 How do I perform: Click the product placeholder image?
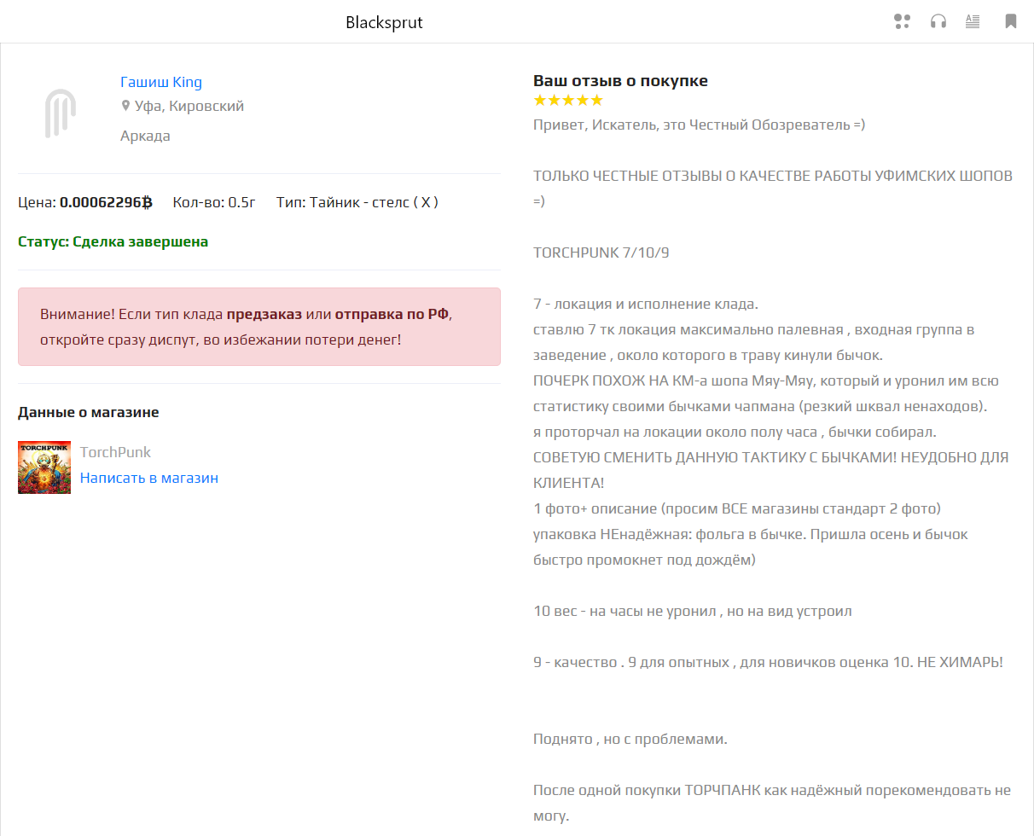60,113
